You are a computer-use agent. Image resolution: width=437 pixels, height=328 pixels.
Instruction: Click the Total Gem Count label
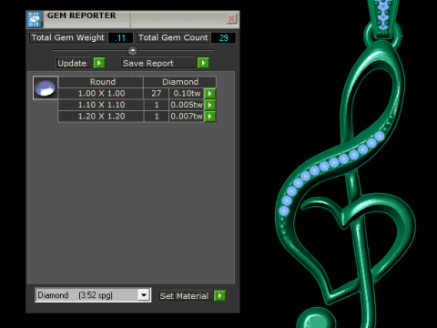pos(173,37)
